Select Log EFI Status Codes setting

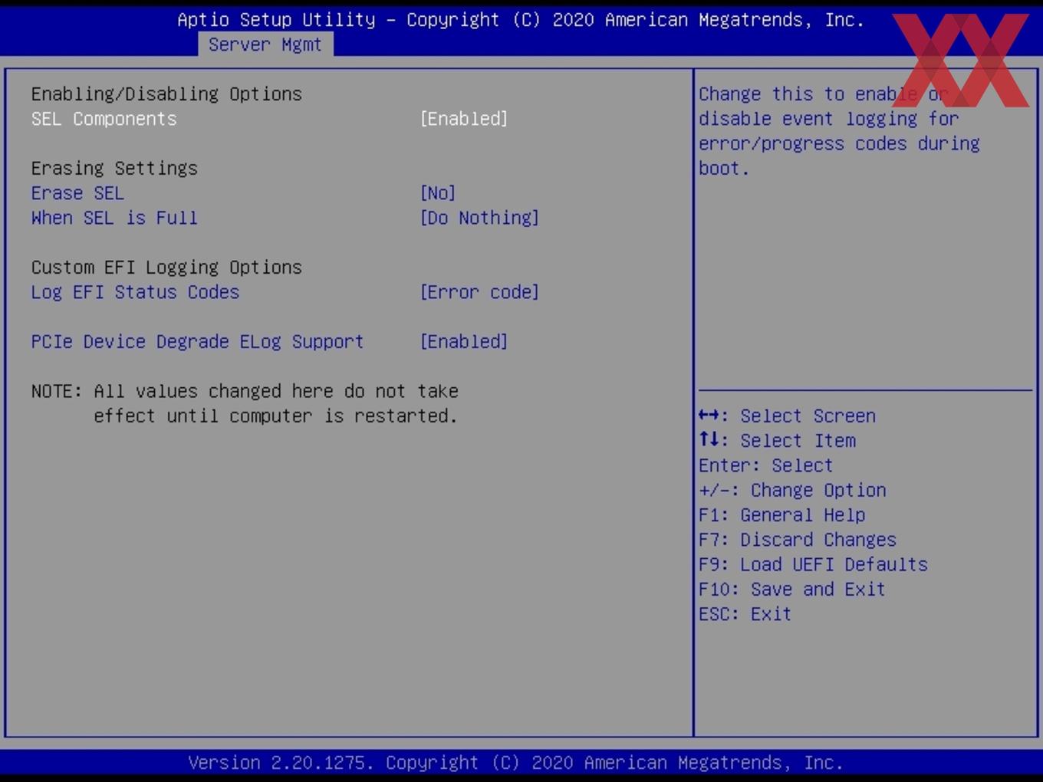click(x=135, y=292)
